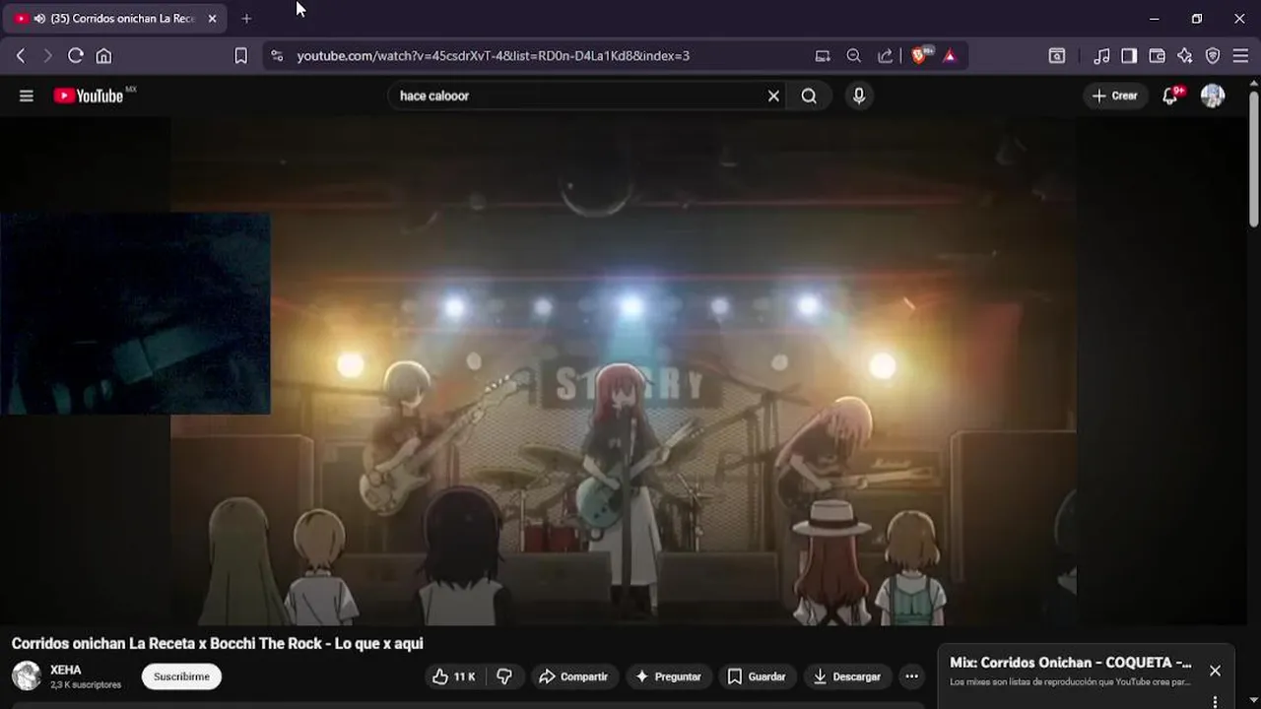The height and width of the screenshot is (709, 1261).
Task: Click the Compartir button
Action: click(572, 677)
